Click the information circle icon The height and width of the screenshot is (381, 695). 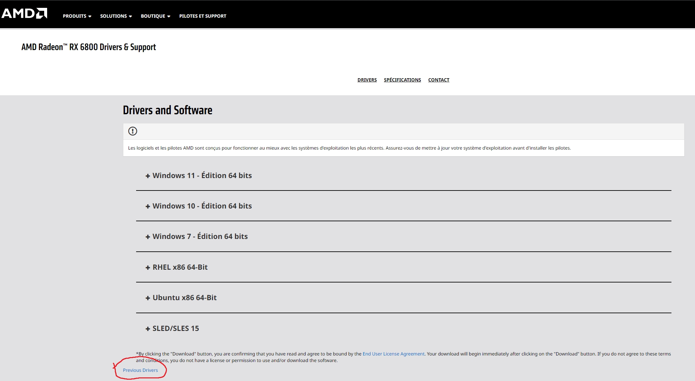pyautogui.click(x=133, y=131)
